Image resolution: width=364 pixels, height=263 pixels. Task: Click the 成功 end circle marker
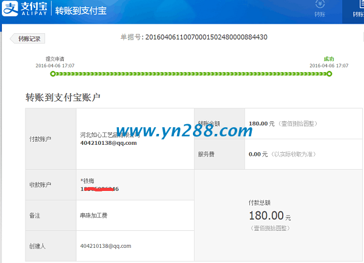(x=329, y=74)
